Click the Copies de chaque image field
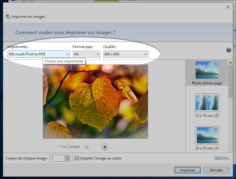This screenshot has height=179, width=236. [x=58, y=158]
